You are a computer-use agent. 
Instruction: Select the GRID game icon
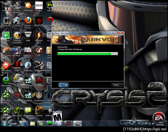pos(28,37)
